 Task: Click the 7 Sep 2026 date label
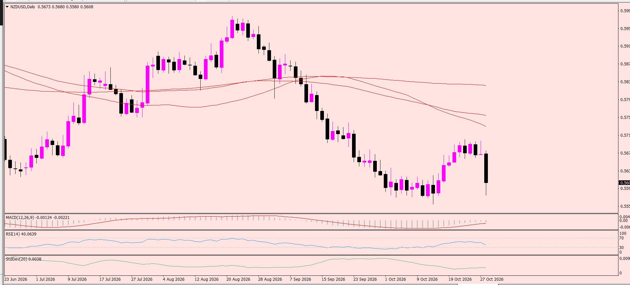click(x=300, y=279)
